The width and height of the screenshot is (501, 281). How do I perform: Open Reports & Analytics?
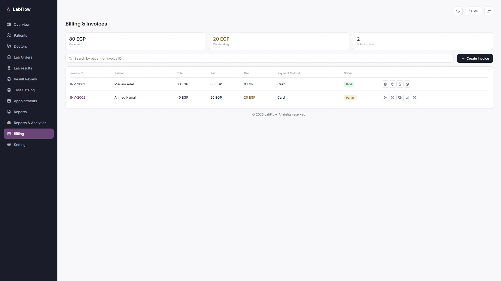coord(29,123)
